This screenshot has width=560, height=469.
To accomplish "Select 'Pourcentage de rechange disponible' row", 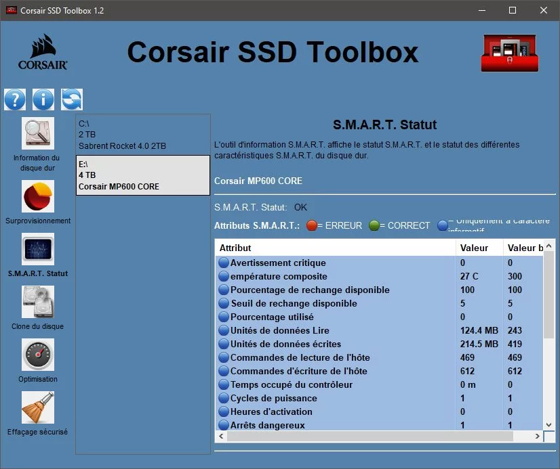I will pyautogui.click(x=379, y=290).
